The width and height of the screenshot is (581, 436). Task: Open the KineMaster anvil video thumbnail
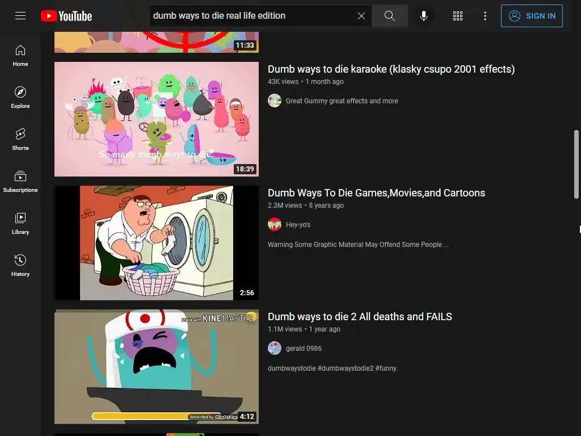coord(157,367)
